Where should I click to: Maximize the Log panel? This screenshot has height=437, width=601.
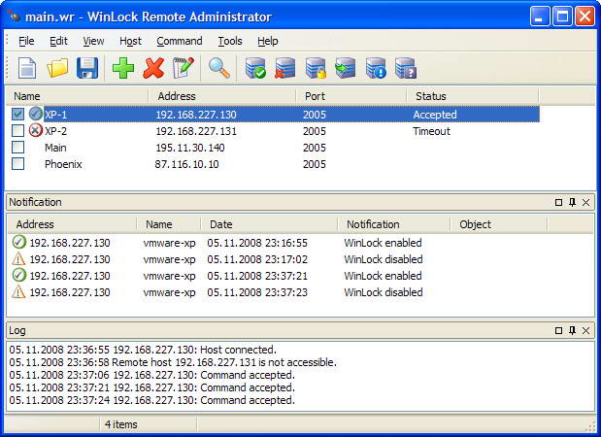coord(559,330)
